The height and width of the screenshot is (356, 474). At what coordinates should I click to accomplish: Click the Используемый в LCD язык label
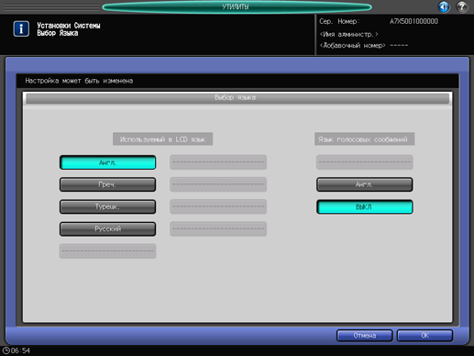click(x=162, y=139)
